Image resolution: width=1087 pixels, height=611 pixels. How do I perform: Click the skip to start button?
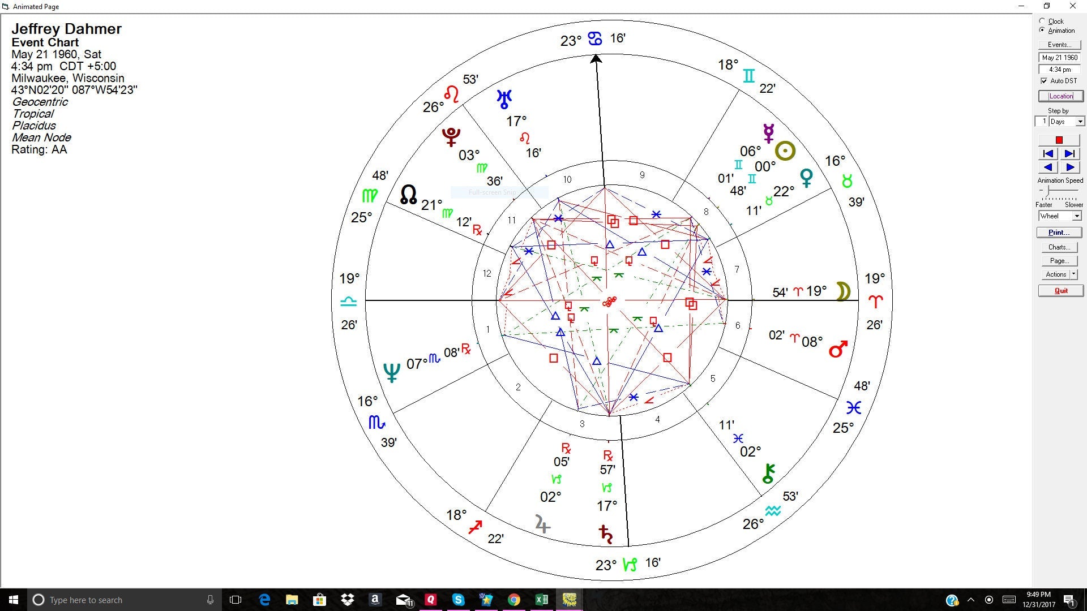tap(1048, 154)
